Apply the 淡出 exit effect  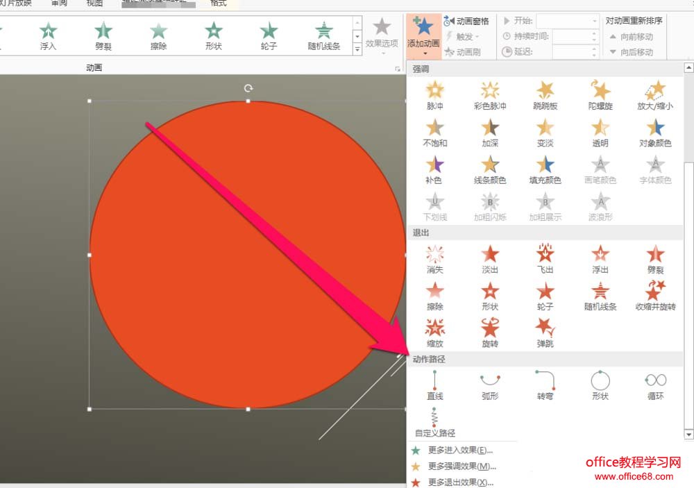tap(490, 259)
